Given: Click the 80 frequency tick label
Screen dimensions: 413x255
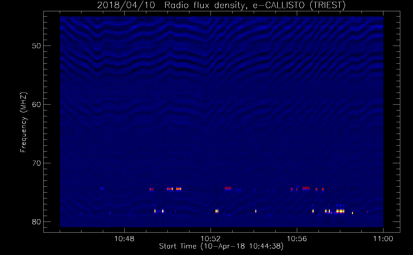Looking at the screenshot, I should point(37,222).
